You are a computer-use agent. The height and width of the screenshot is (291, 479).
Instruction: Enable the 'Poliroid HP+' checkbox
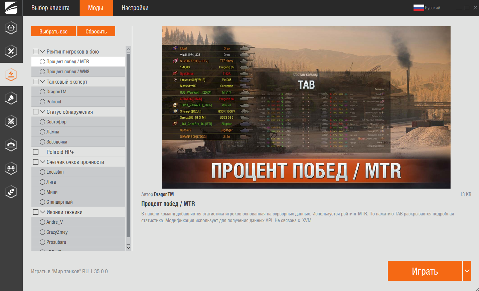tap(36, 152)
